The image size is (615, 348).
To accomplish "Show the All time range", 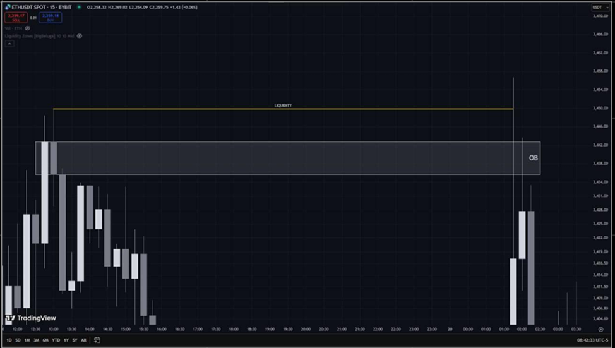I will coord(83,340).
